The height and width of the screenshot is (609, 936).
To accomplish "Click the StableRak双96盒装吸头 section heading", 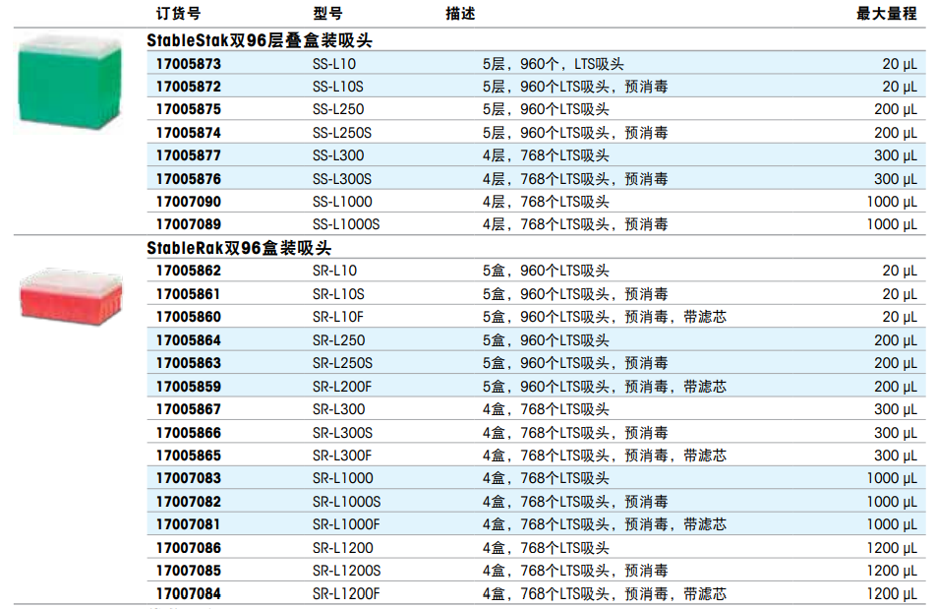I will coord(239,248).
